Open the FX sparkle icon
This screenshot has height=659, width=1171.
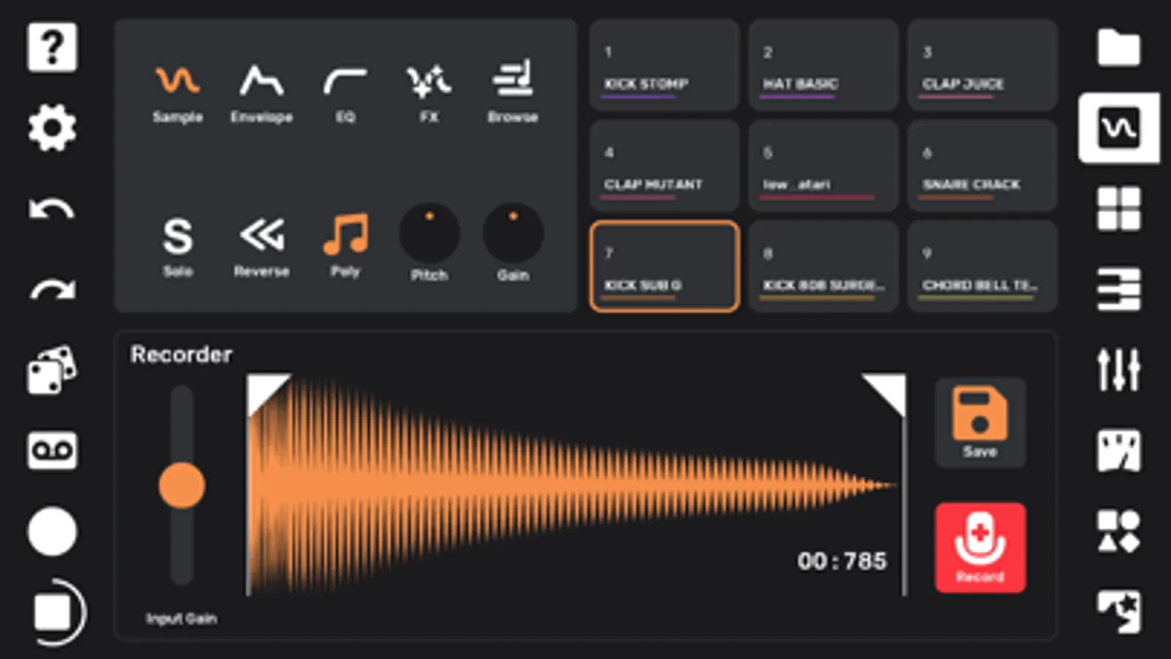click(429, 81)
